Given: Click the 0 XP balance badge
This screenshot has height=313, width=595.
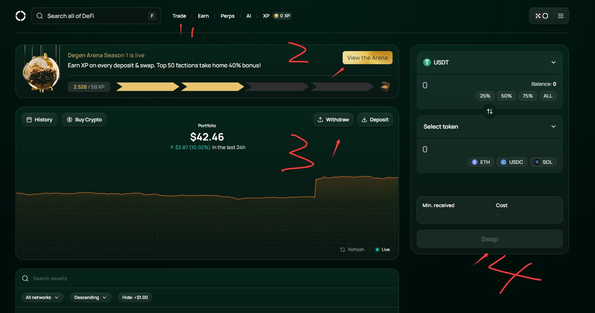Looking at the screenshot, I should 282,16.
